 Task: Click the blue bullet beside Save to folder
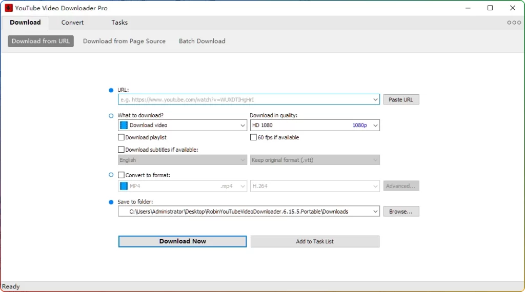[x=111, y=202]
